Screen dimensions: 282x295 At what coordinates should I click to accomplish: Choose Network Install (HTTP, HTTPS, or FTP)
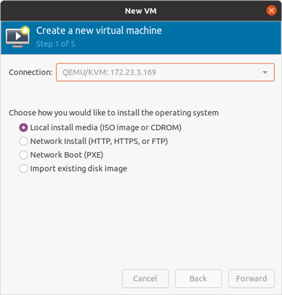click(x=24, y=141)
